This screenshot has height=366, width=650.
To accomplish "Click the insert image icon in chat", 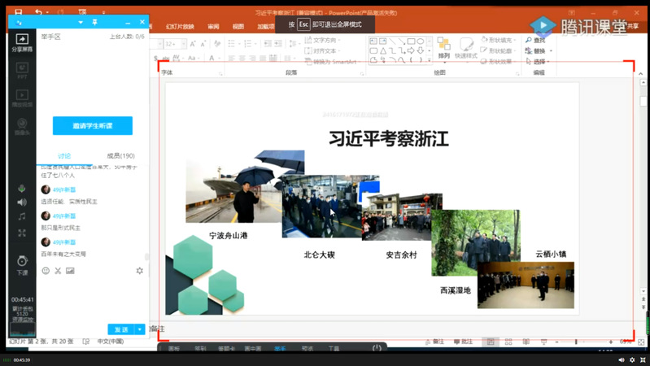I will 70,271.
